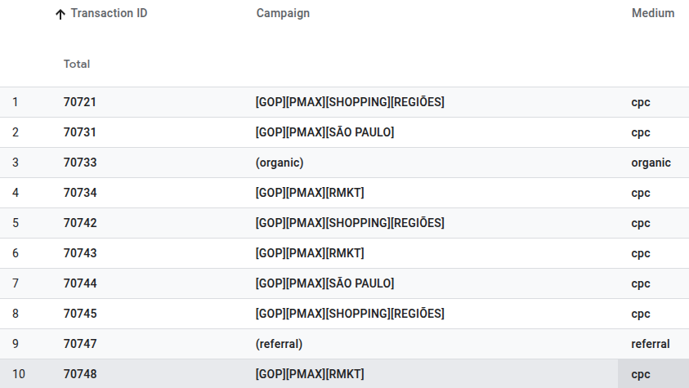The image size is (689, 388).
Task: Click the referral medium cell
Action: click(x=651, y=344)
